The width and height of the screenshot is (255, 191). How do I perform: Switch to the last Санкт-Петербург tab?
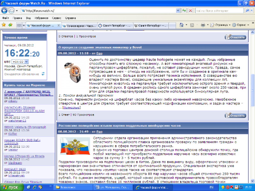(151, 26)
